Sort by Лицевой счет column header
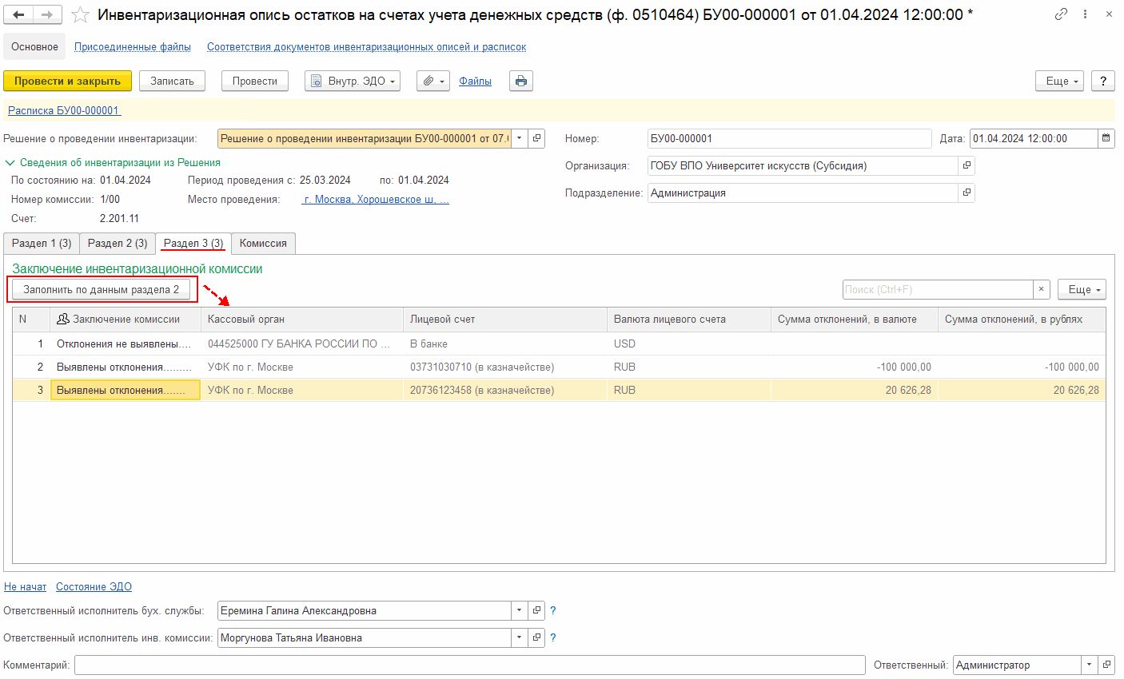 pos(505,319)
